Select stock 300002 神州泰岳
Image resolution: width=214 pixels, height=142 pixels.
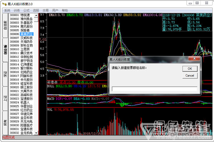(21, 19)
